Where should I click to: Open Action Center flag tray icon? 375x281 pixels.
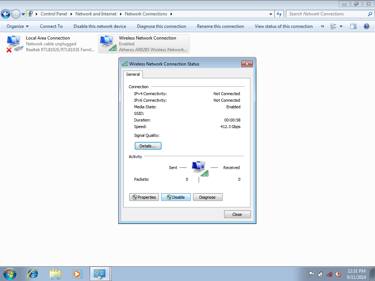(x=311, y=274)
